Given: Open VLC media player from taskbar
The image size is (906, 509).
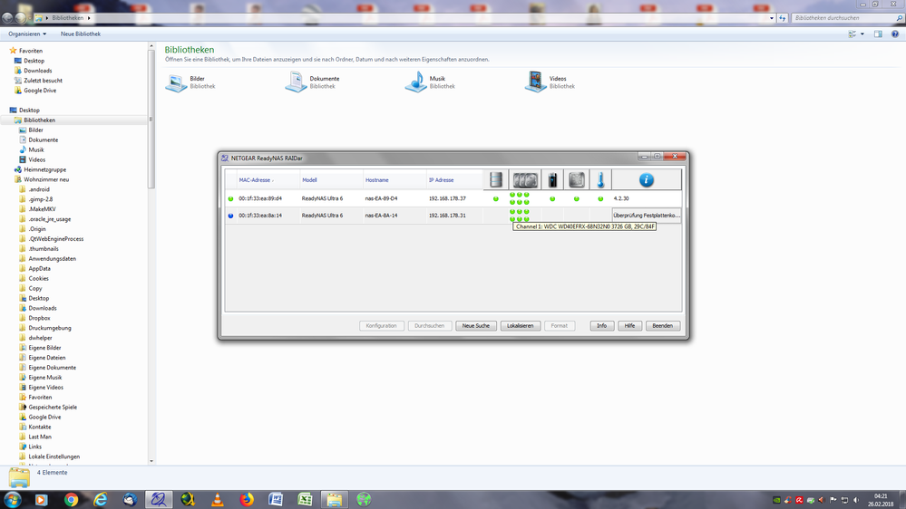Looking at the screenshot, I should tap(217, 499).
